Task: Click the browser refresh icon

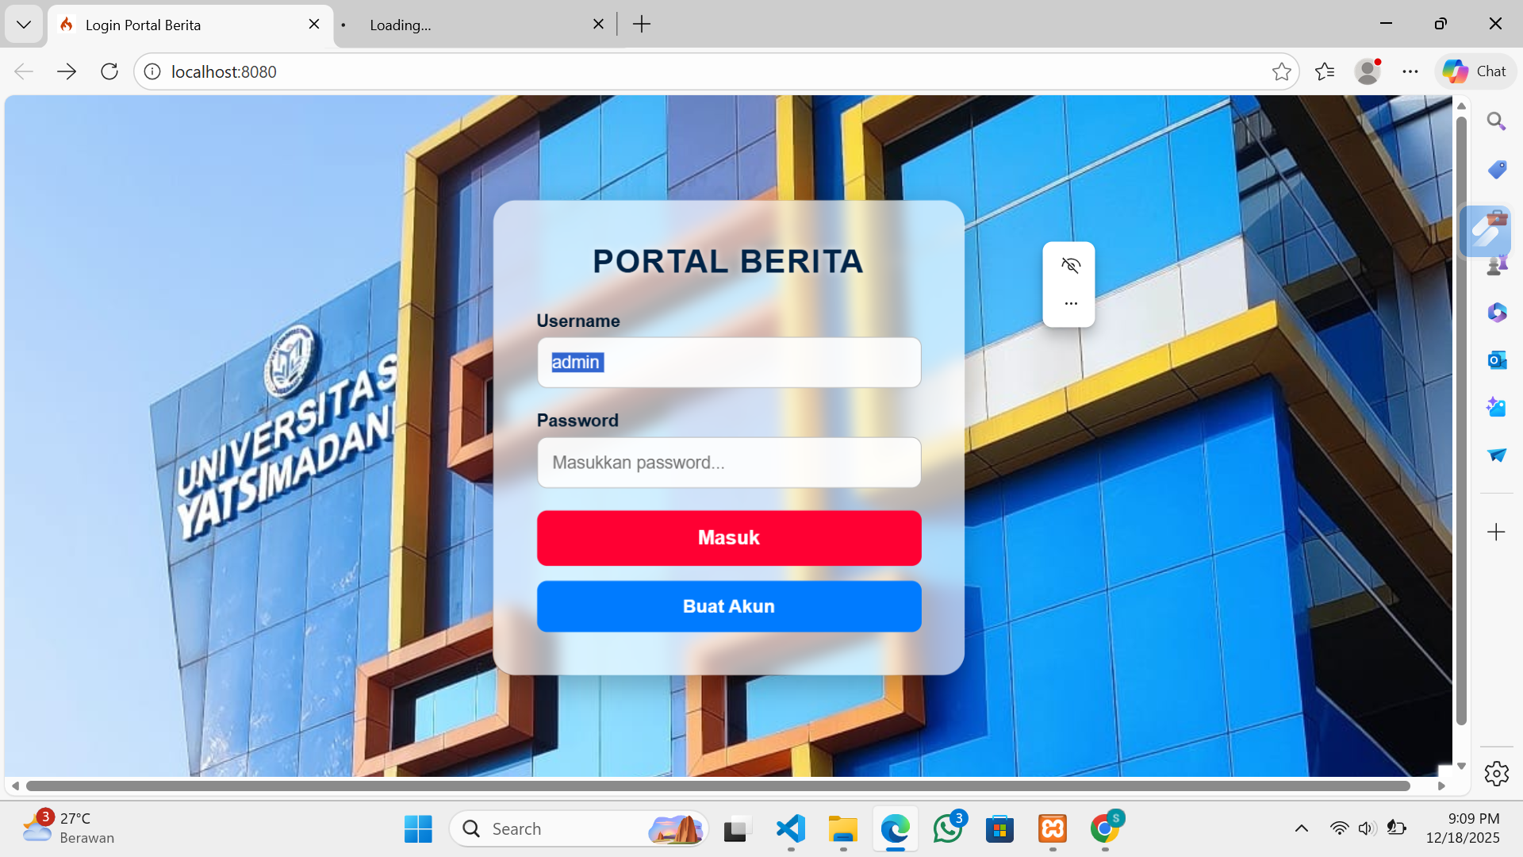Action: tap(109, 71)
